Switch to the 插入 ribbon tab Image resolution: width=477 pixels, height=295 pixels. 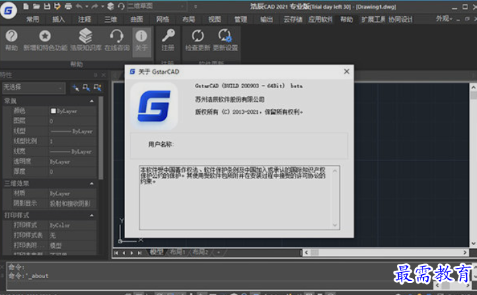pos(59,20)
